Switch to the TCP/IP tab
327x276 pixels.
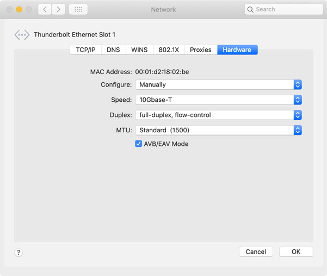tap(85, 50)
